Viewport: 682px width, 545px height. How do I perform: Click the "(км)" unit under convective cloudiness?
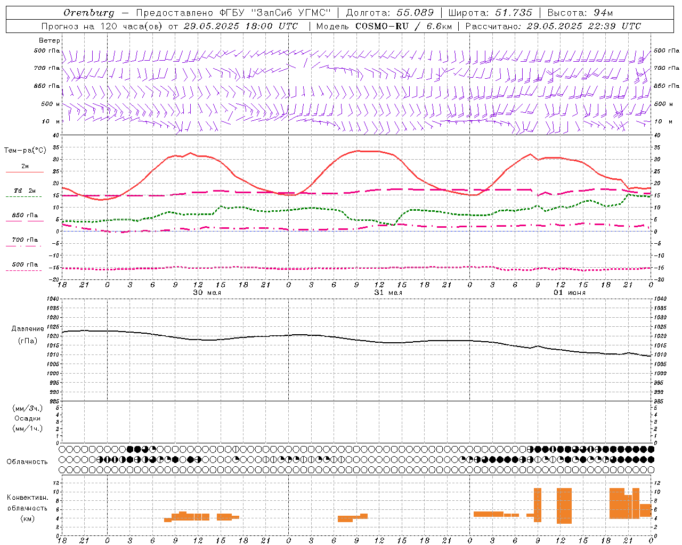28,518
